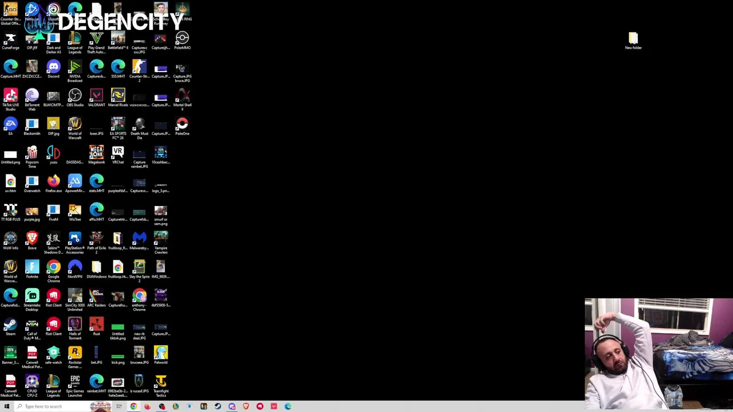Open the SimCity 3000 Unlimited icon
The image size is (733, 412).
(75, 300)
